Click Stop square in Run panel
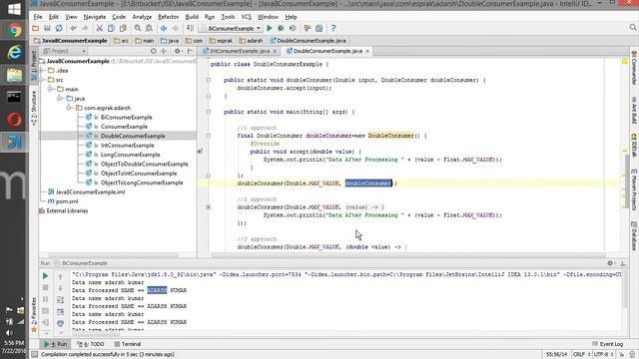 click(45, 287)
